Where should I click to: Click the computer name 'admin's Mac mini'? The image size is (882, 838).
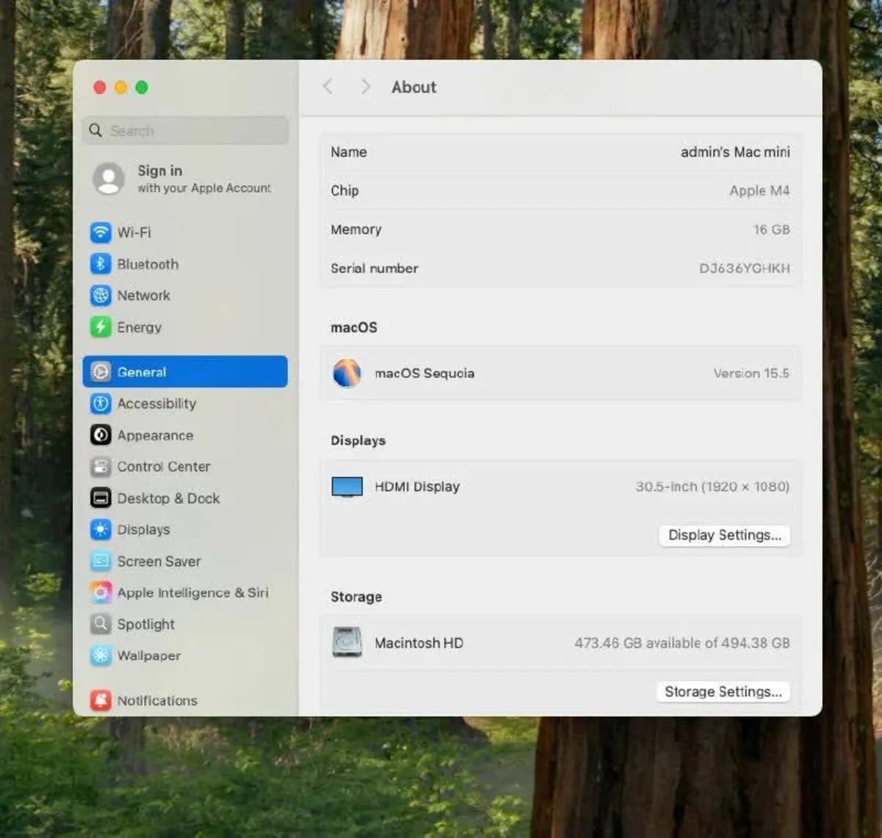click(735, 152)
